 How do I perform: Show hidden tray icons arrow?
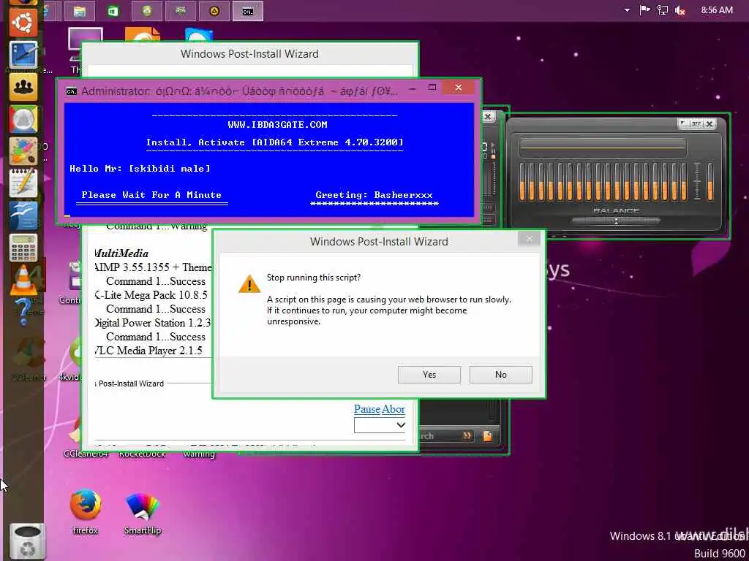[x=627, y=10]
